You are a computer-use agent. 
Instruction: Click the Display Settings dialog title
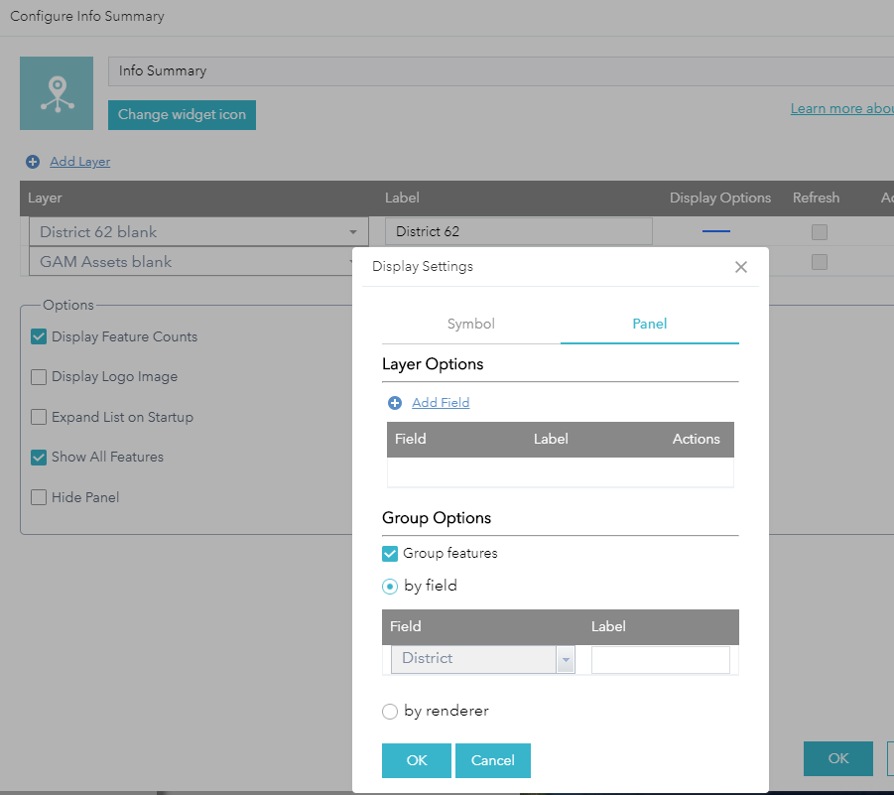coord(423,267)
